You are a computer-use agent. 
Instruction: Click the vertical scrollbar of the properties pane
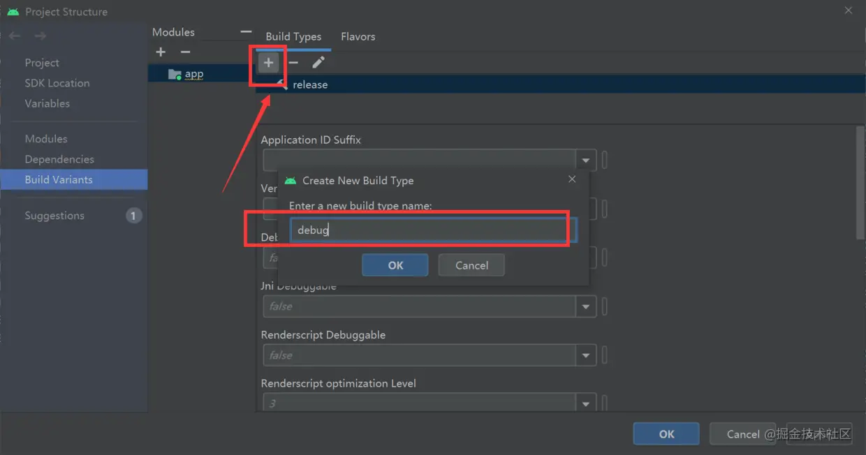tap(860, 183)
